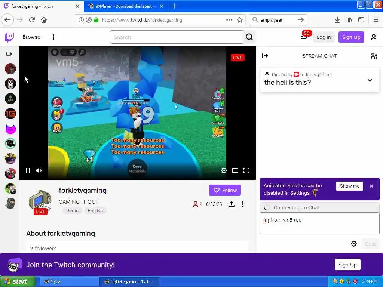Viewport: 383px width, 287px height.
Task: Open the browser library icon
Action: click(349, 20)
